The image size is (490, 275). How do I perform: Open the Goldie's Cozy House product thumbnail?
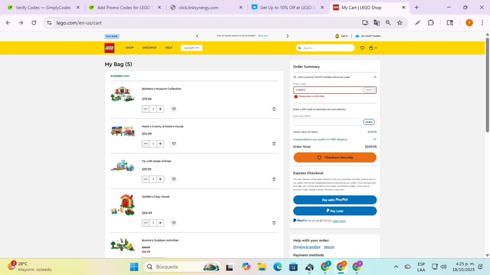coord(122,205)
